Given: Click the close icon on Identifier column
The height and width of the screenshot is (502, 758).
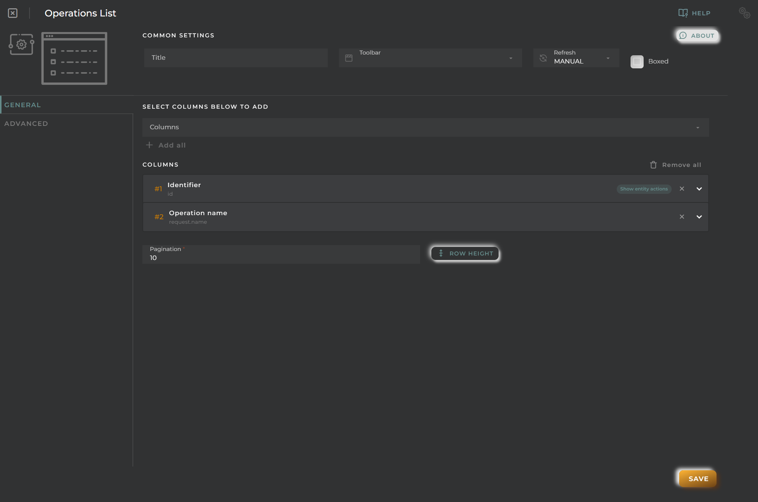Looking at the screenshot, I should pyautogui.click(x=682, y=188).
